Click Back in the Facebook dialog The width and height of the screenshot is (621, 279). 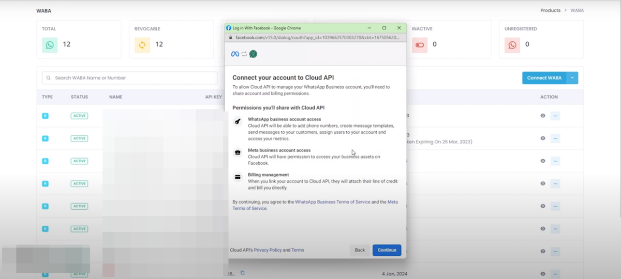[360, 250]
